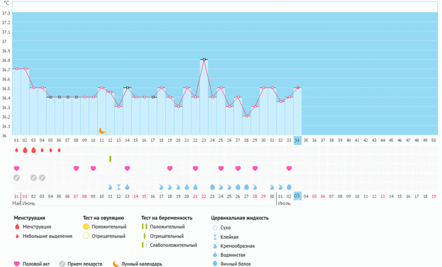Click the egg white fluid icon on day 33

[289, 187]
